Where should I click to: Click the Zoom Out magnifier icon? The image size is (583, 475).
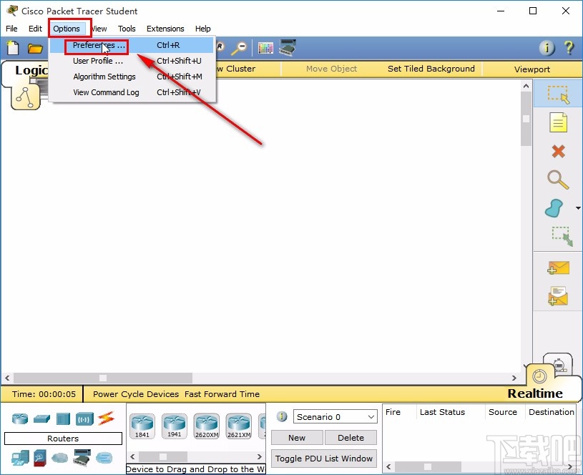[x=239, y=48]
